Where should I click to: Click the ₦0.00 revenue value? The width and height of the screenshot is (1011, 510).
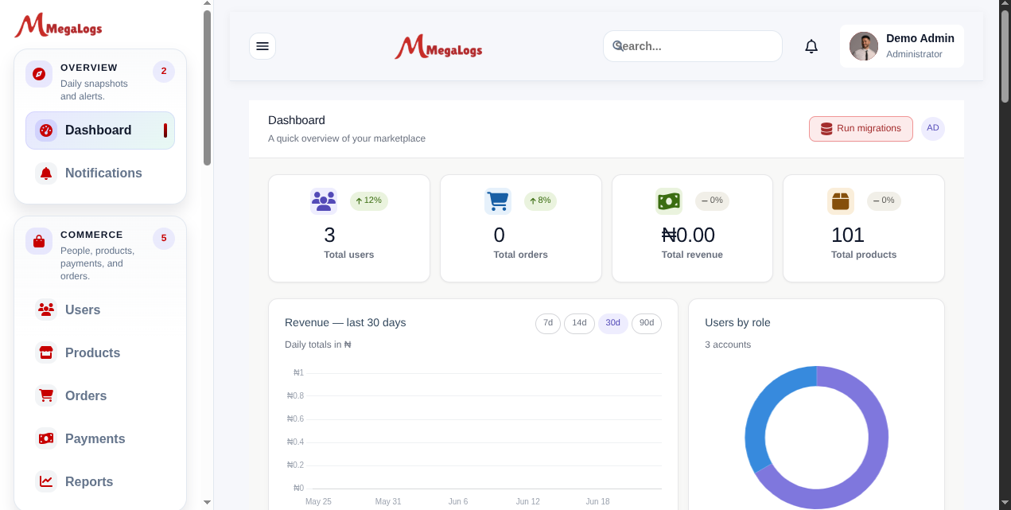(688, 236)
